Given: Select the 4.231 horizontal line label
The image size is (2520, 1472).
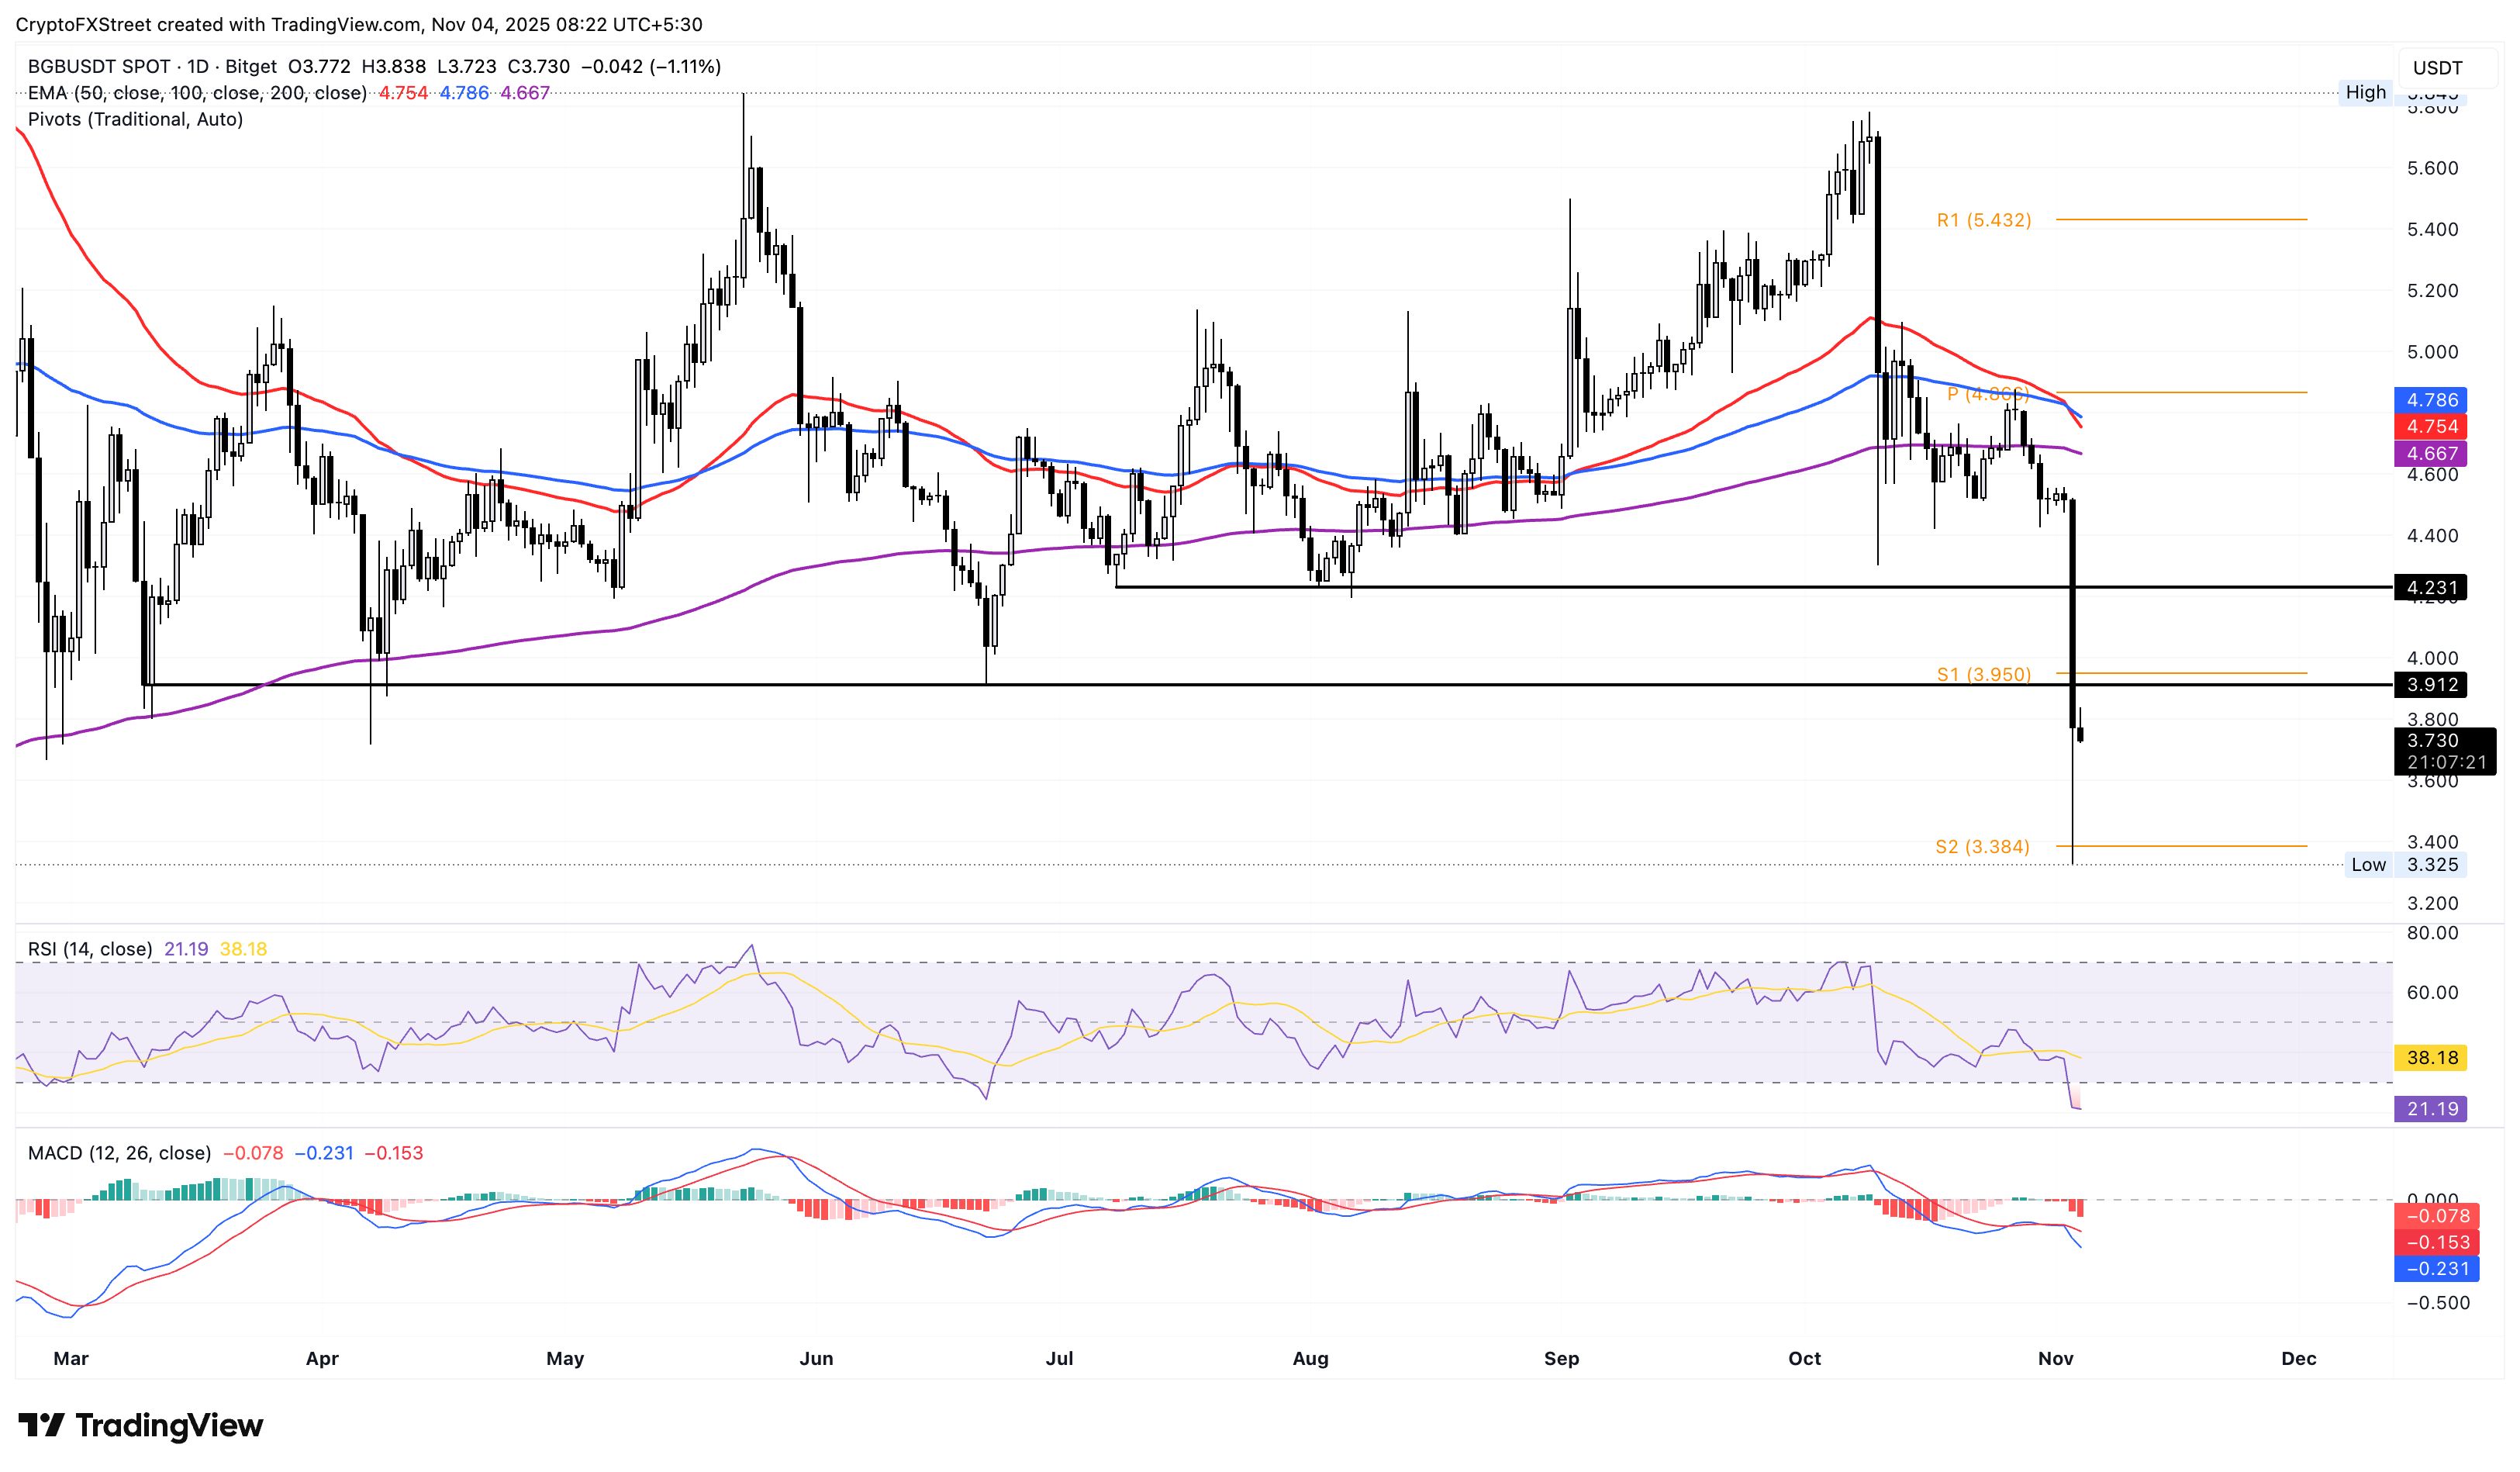Looking at the screenshot, I should tap(2431, 587).
